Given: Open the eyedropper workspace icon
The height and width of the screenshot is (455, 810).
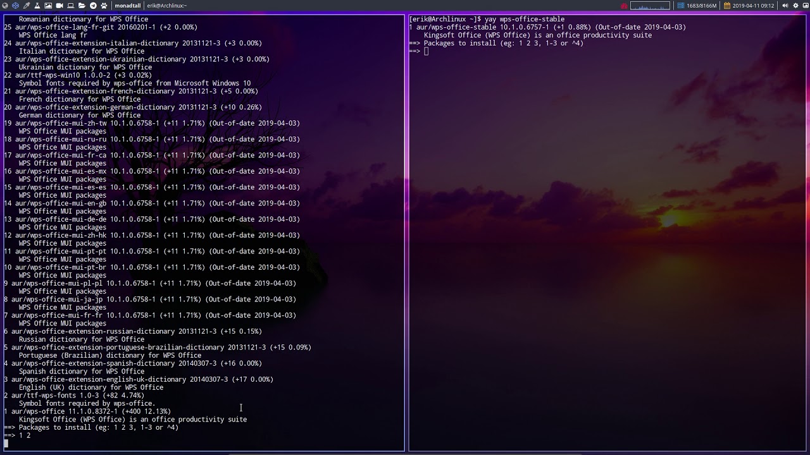Looking at the screenshot, I should [27, 6].
